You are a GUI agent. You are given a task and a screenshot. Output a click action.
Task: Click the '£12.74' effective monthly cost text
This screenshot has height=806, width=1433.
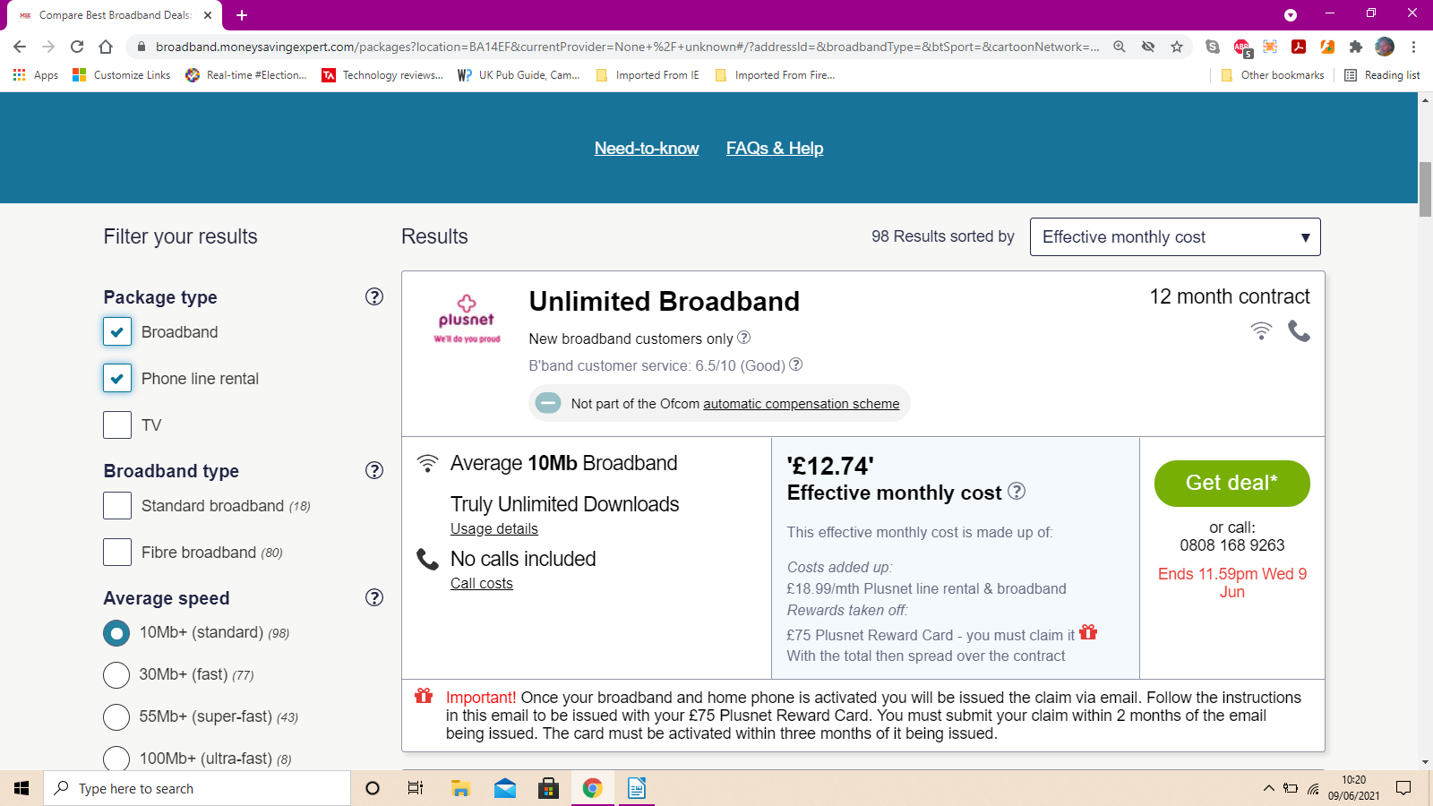pos(830,466)
